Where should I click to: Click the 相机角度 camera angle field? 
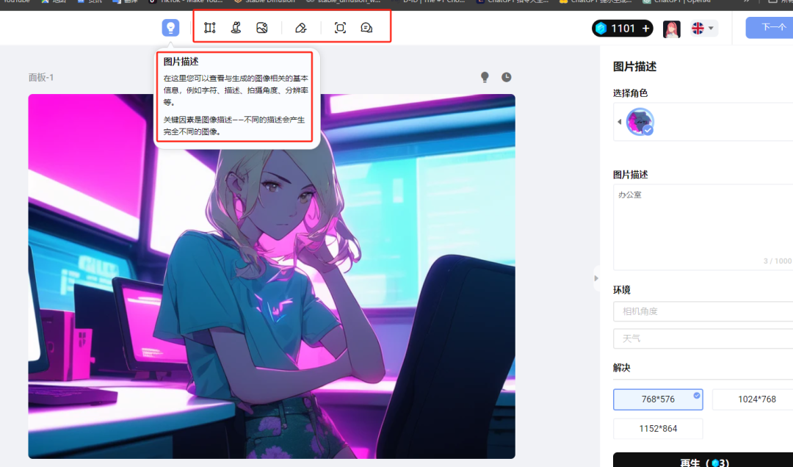[x=703, y=311]
